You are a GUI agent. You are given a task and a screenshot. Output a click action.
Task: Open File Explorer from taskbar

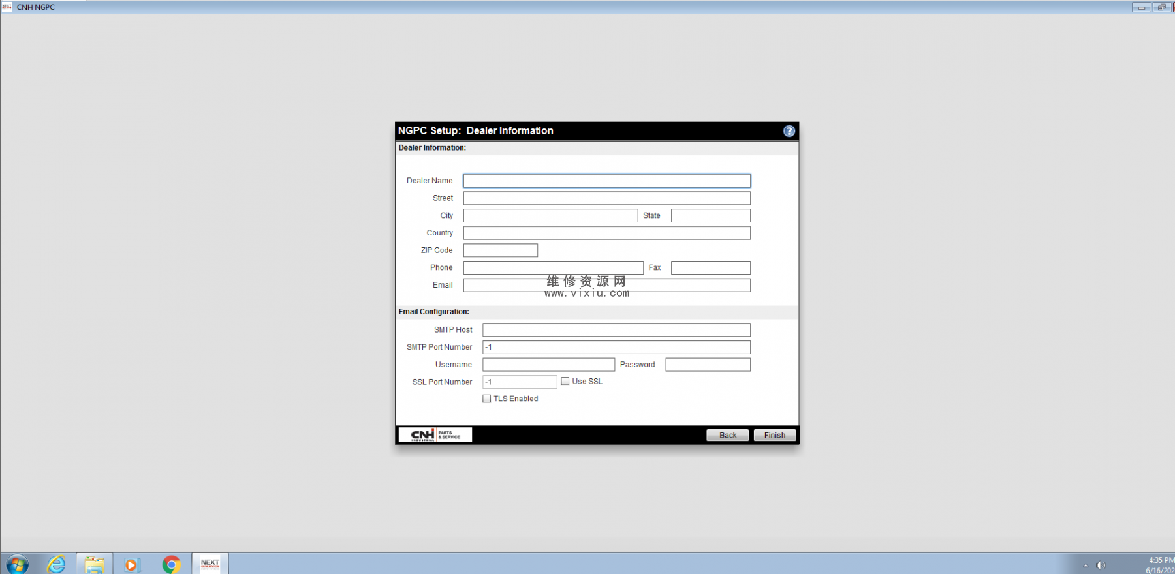click(x=95, y=564)
